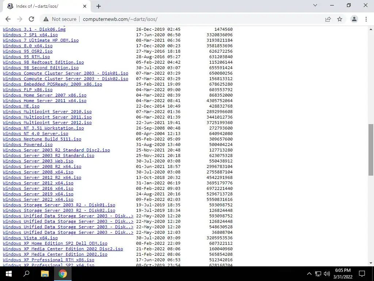Download Windows Home Server 2011 x64.iso
374x281 pixels.
coord(45,101)
